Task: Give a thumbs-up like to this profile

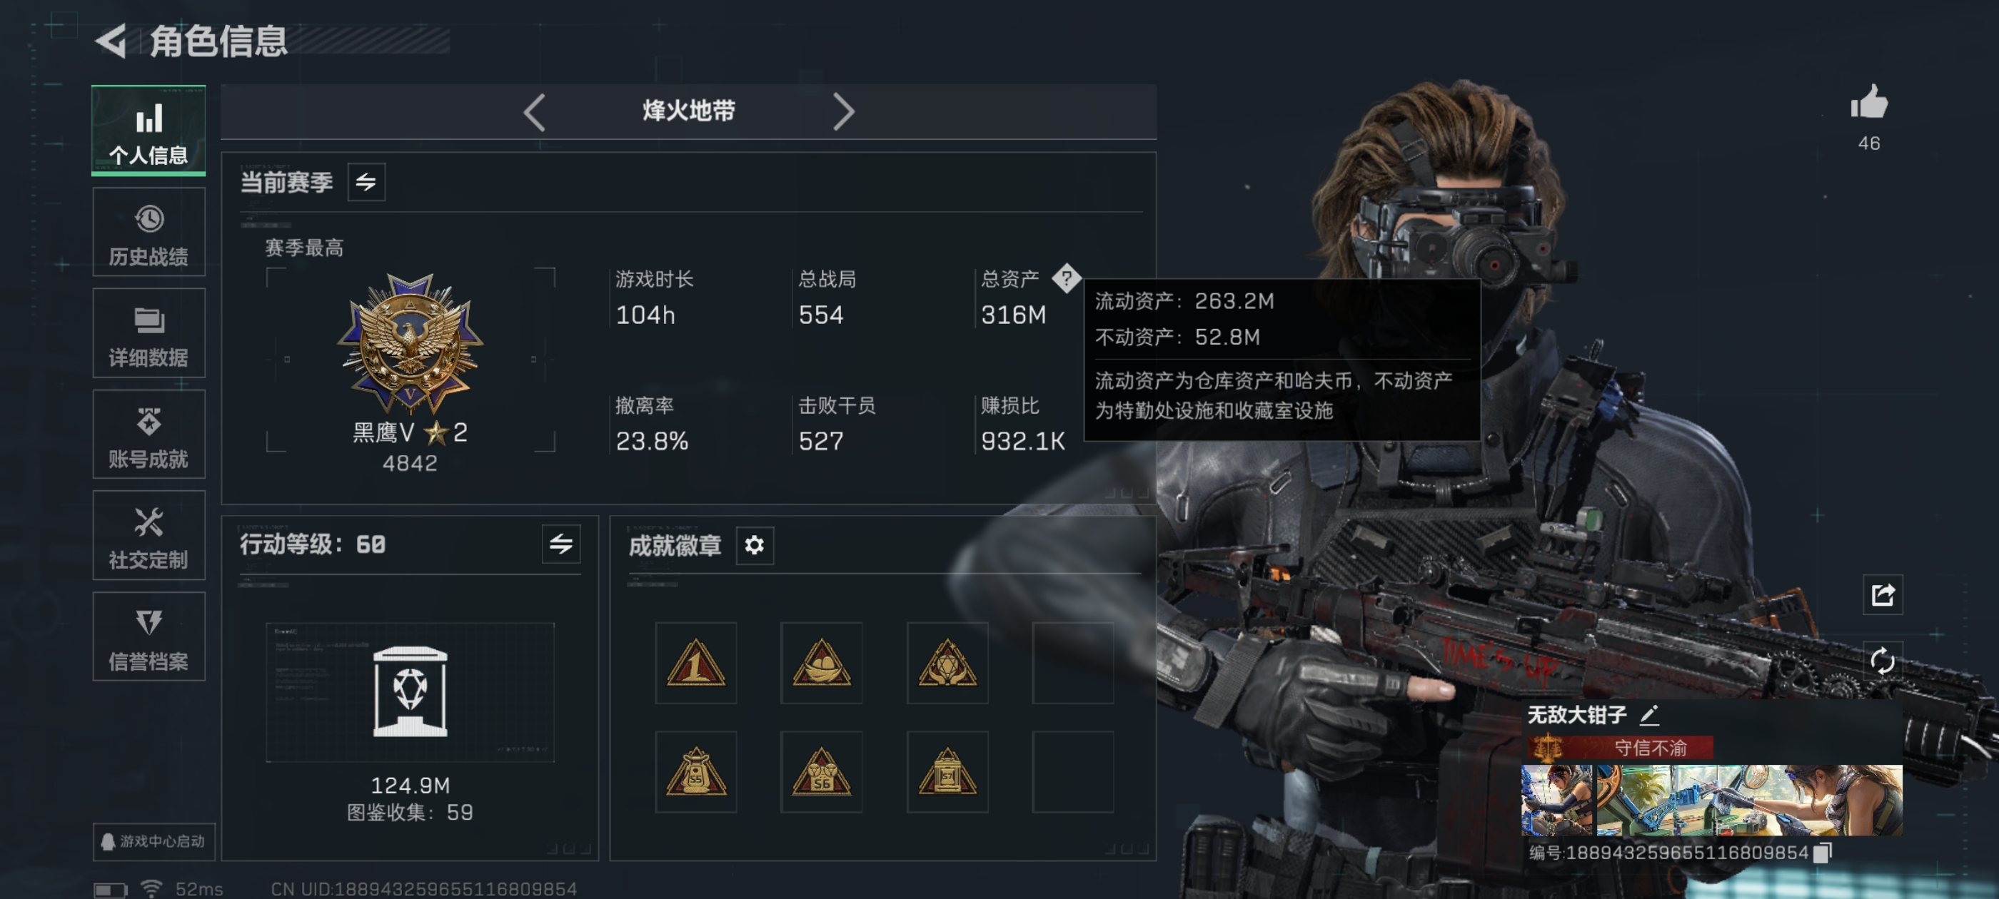Action: tap(1868, 103)
